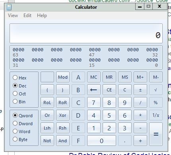Click the hex digit D button
This screenshot has height=155, width=171.
point(78,115)
